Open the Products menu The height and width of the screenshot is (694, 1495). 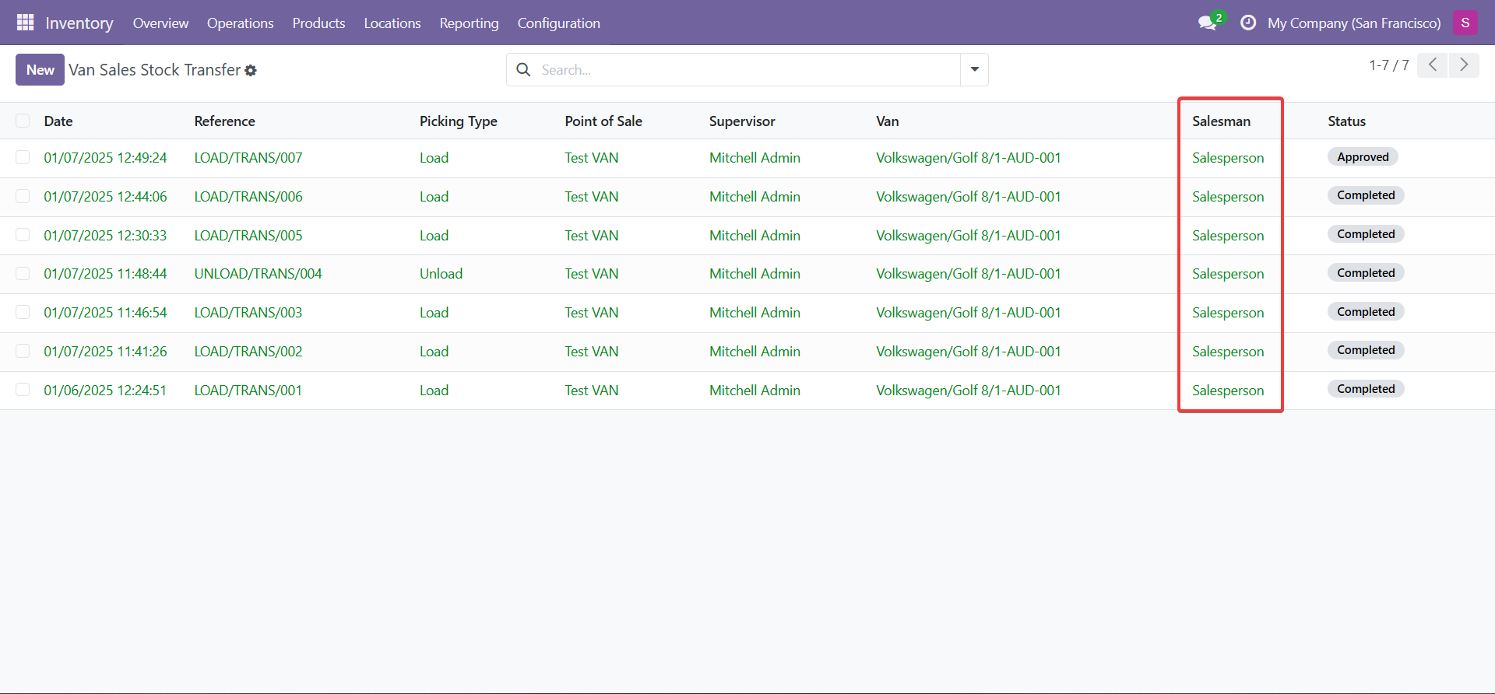pos(318,23)
